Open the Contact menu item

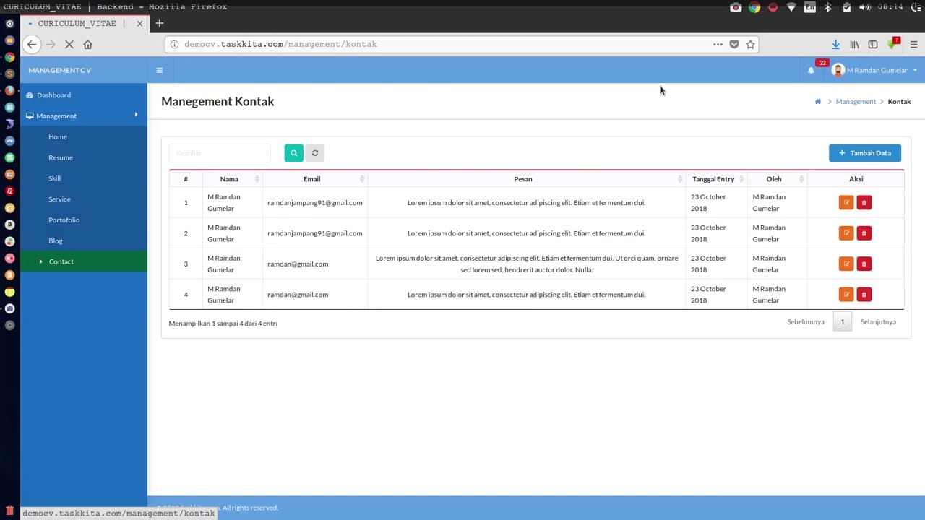point(61,261)
